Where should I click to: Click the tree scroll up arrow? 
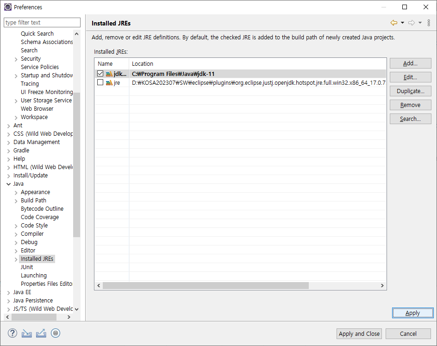click(x=77, y=34)
